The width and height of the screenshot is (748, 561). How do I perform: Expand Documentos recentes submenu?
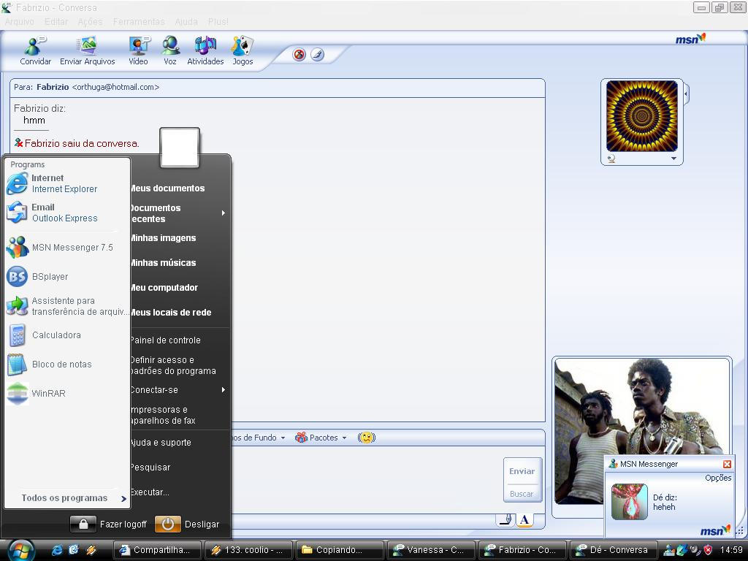pos(178,213)
